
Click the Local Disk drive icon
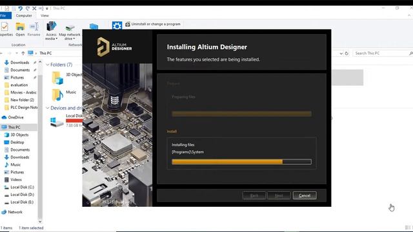(x=57, y=122)
